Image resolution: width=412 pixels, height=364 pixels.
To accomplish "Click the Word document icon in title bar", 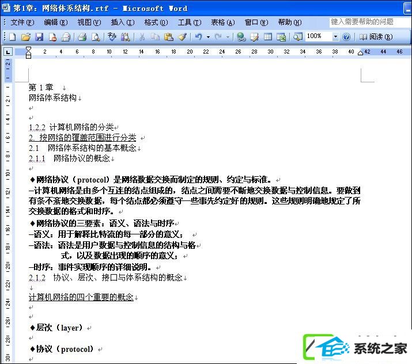I will 6,7.
